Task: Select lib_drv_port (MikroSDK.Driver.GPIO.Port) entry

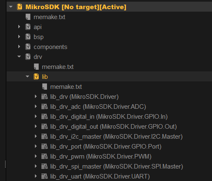Action: [x=106, y=147]
